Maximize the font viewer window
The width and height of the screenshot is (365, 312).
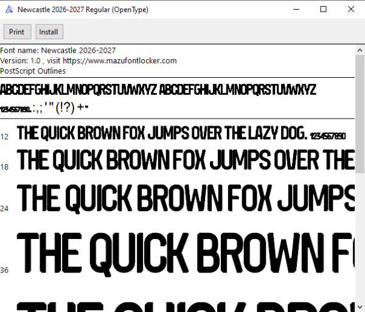pyautogui.click(x=324, y=9)
